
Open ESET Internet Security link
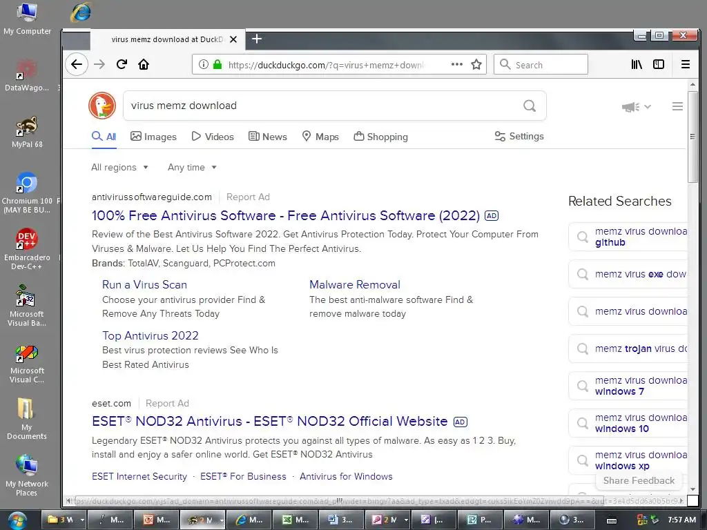pos(139,476)
